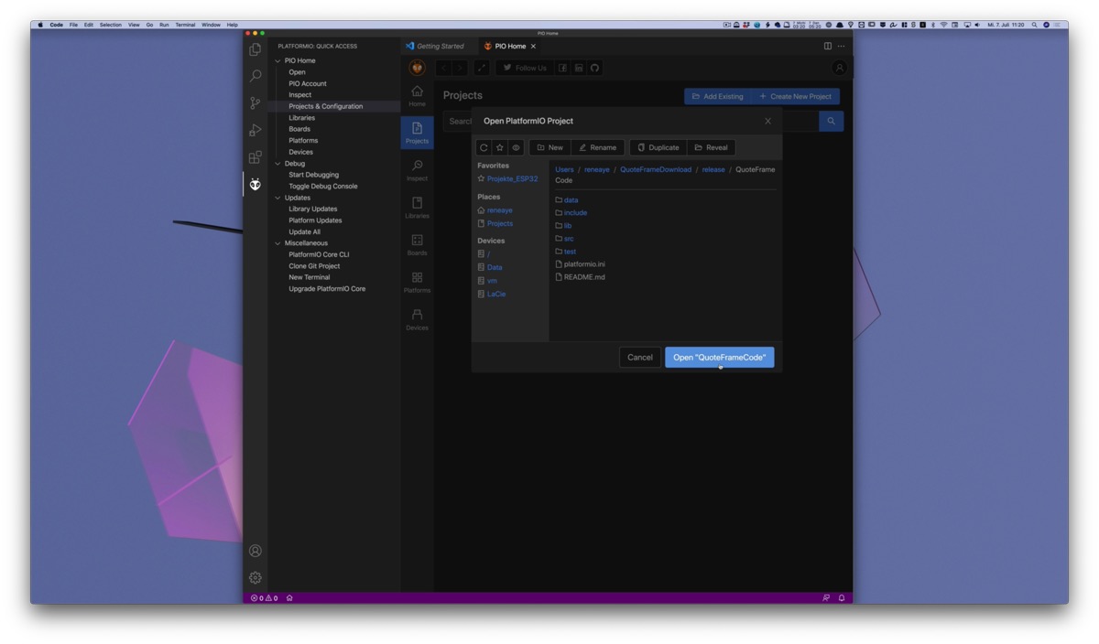
Task: Select the PlatformIO alien icon in activity bar
Action: [256, 184]
